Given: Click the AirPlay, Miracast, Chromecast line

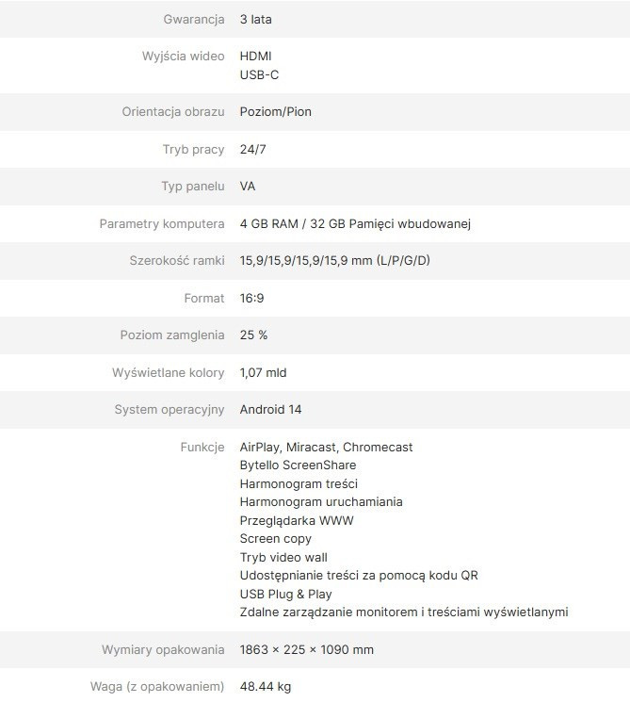Looking at the screenshot, I should tap(326, 448).
